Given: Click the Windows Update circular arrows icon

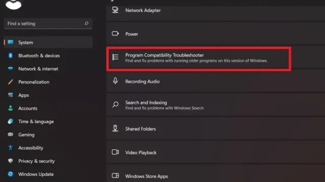Looking at the screenshot, I should coord(10,174).
